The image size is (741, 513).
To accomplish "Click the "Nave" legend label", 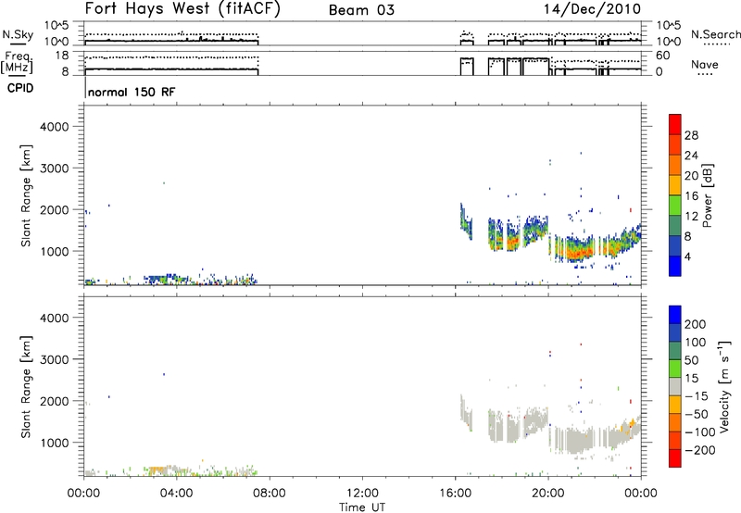I will (705, 64).
